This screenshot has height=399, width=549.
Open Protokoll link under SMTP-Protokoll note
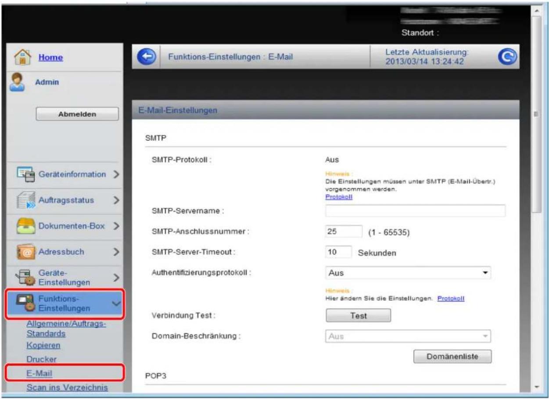(339, 197)
